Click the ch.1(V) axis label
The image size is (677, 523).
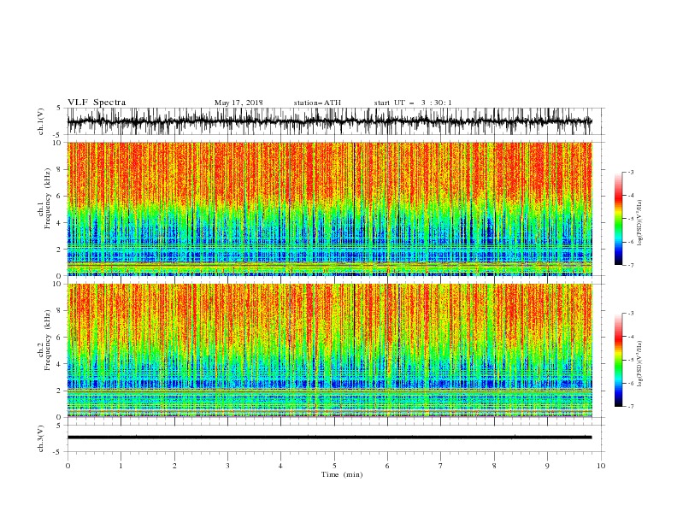[x=41, y=121]
